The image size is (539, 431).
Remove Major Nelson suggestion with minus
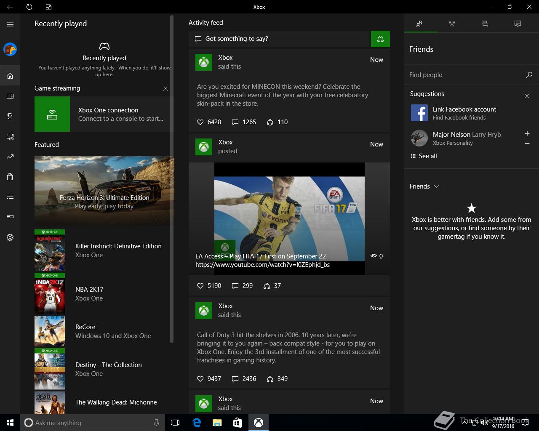(527, 144)
